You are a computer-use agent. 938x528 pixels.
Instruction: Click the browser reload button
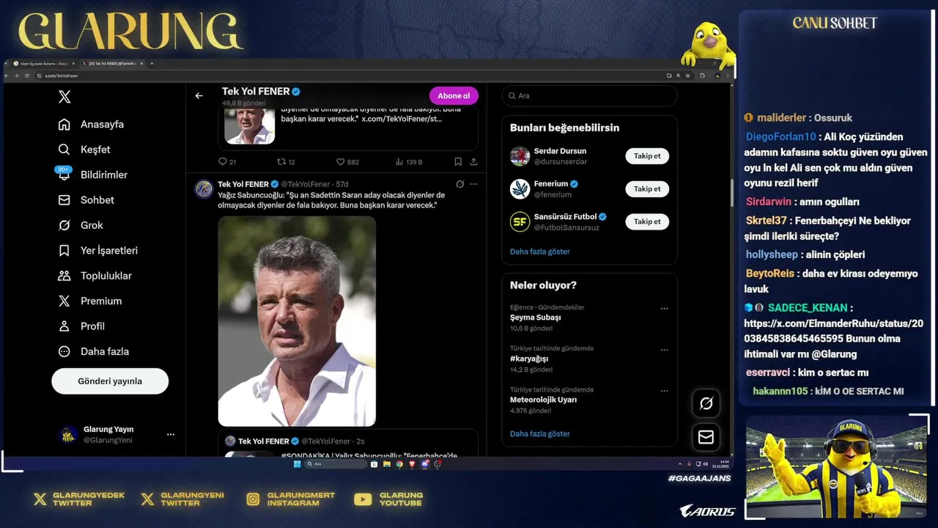point(27,76)
